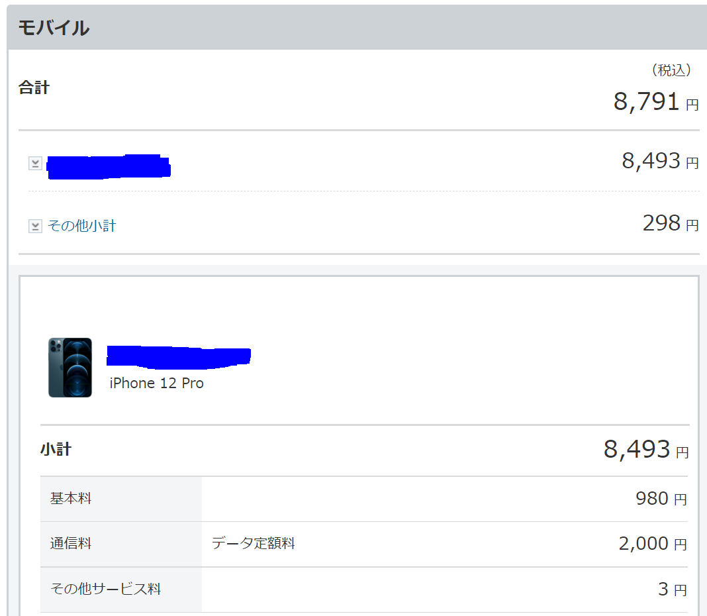This screenshot has height=616, width=707.
Task: Expand the redacted phone line breakdown arrow
Action: [x=35, y=164]
